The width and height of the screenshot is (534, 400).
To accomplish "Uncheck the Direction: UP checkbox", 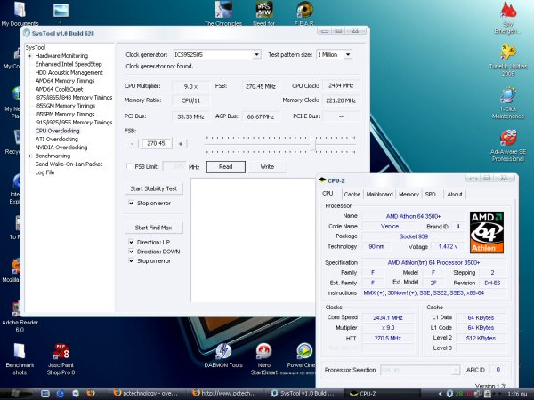I will (x=132, y=242).
